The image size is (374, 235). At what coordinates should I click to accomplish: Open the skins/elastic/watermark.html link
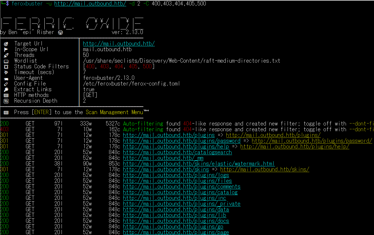pyautogui.click(x=199, y=164)
